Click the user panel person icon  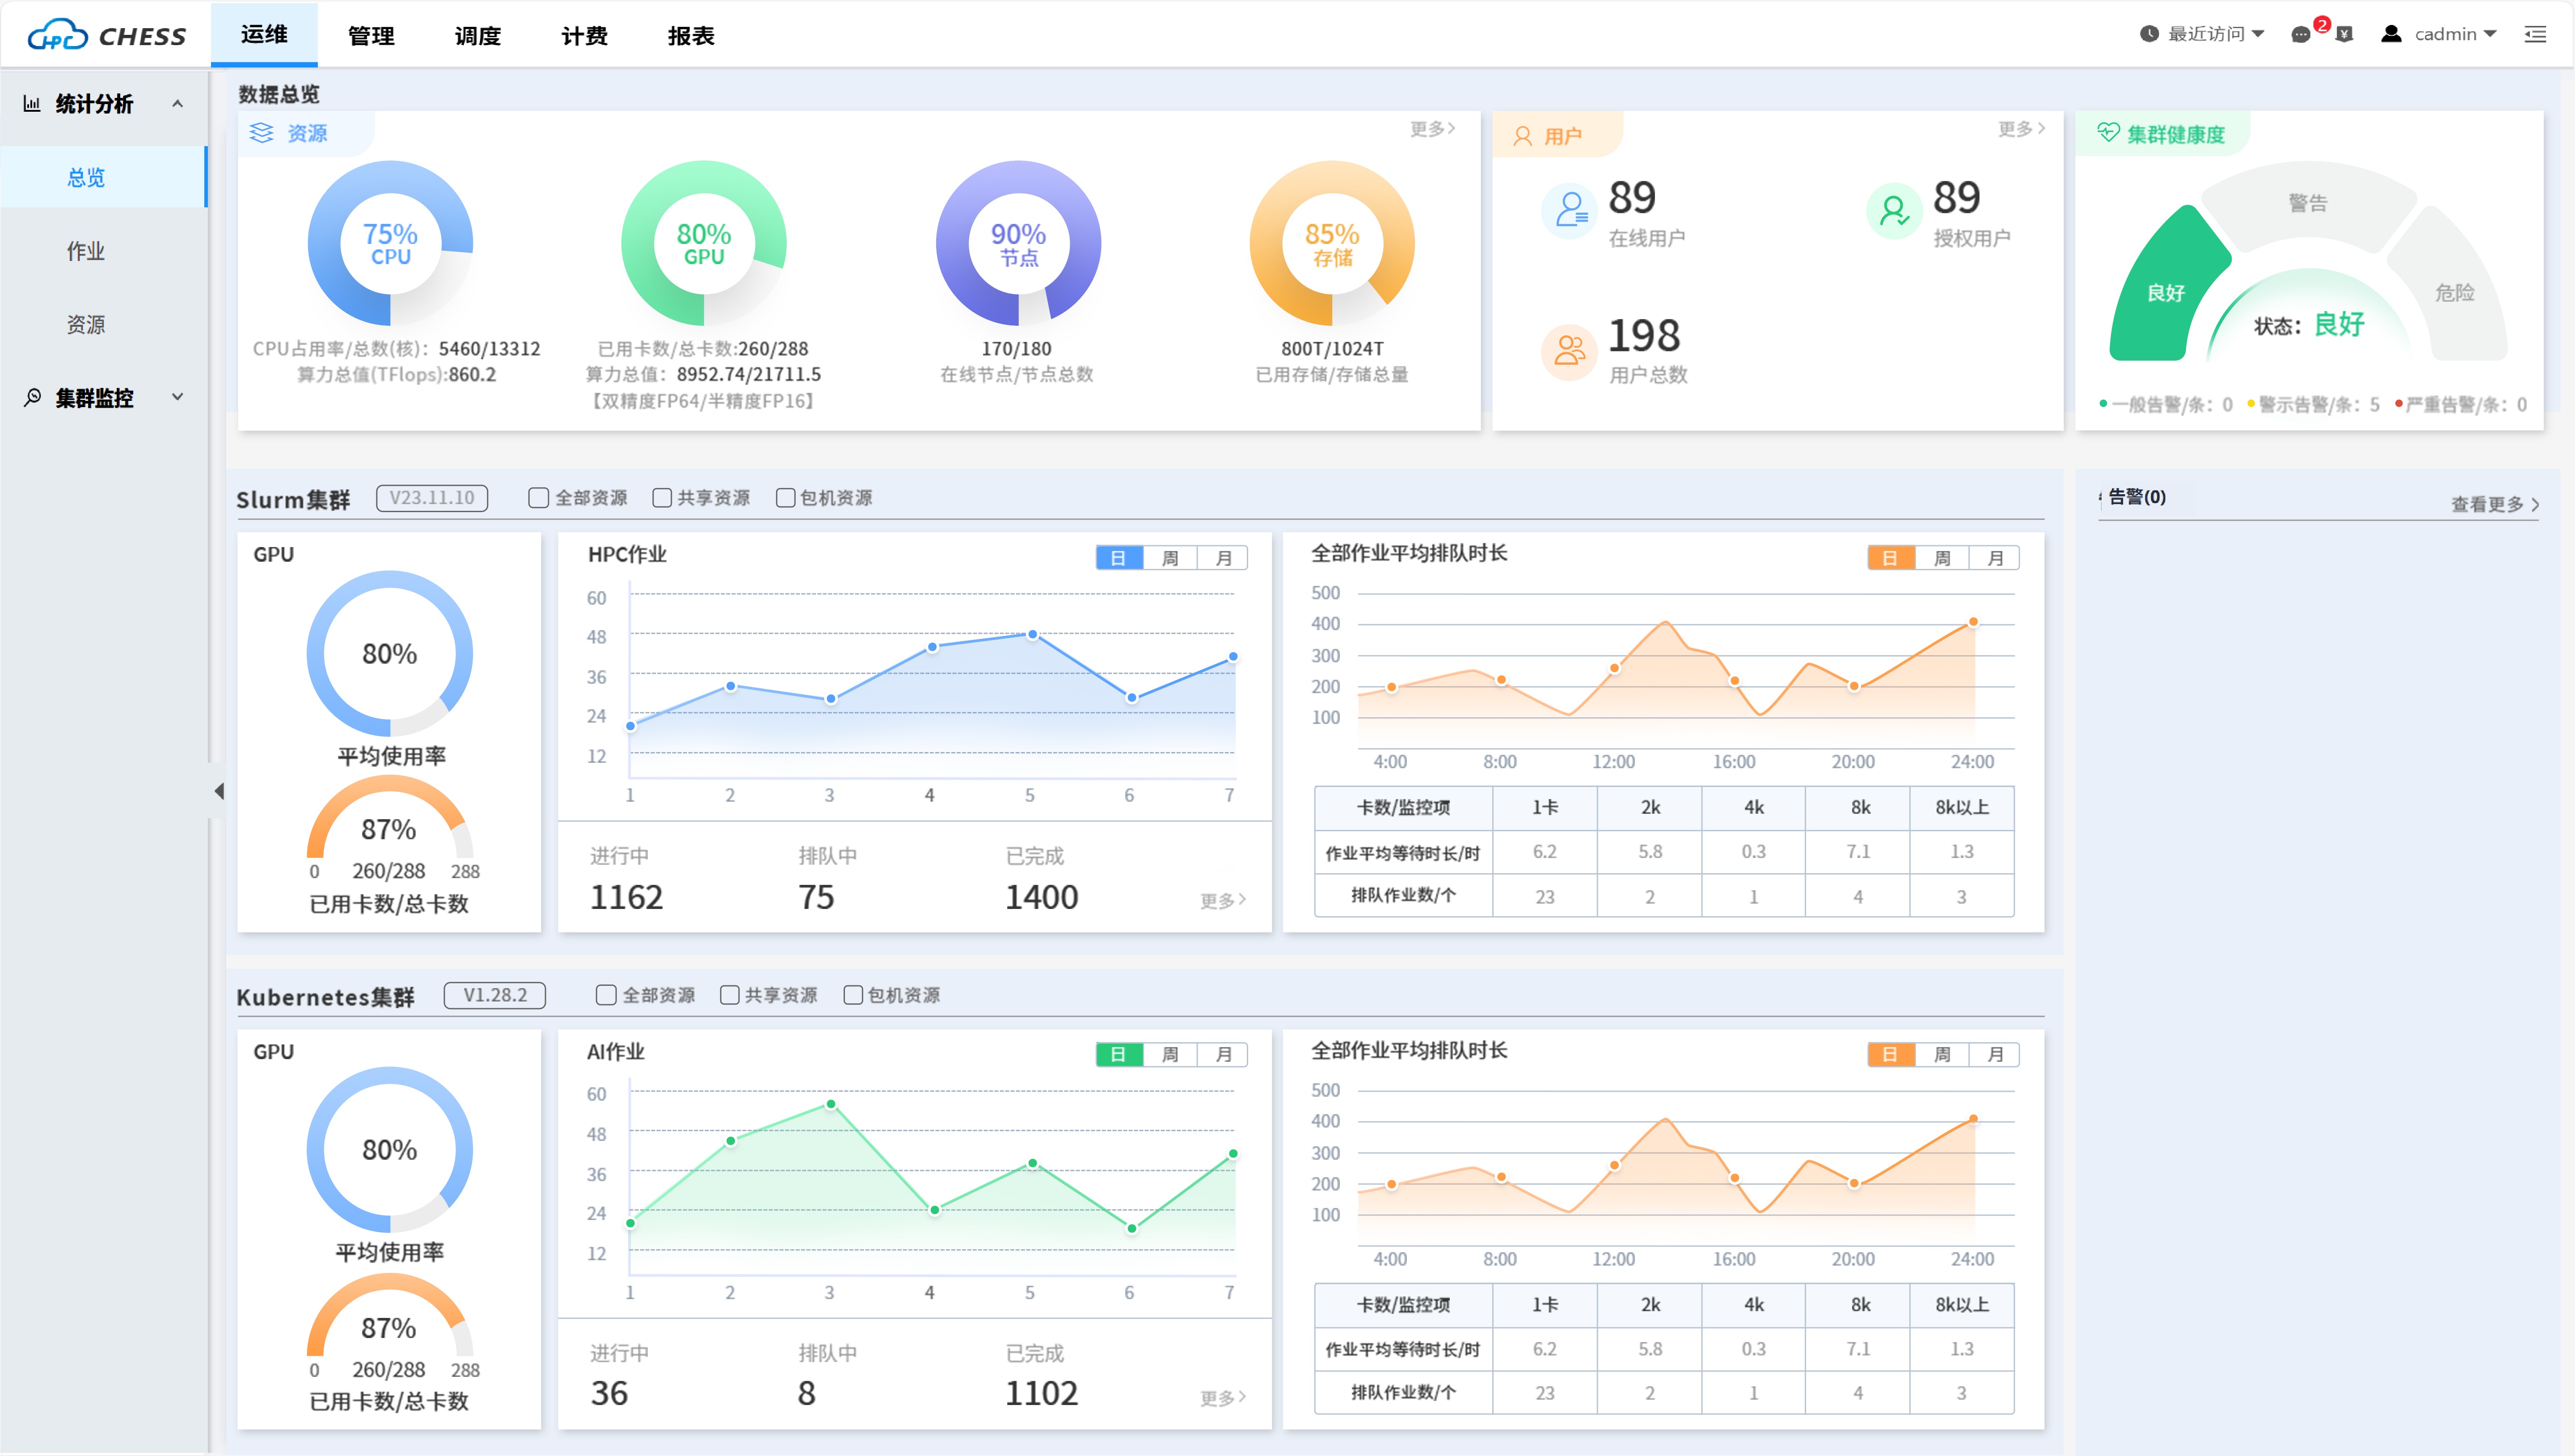pyautogui.click(x=1522, y=136)
